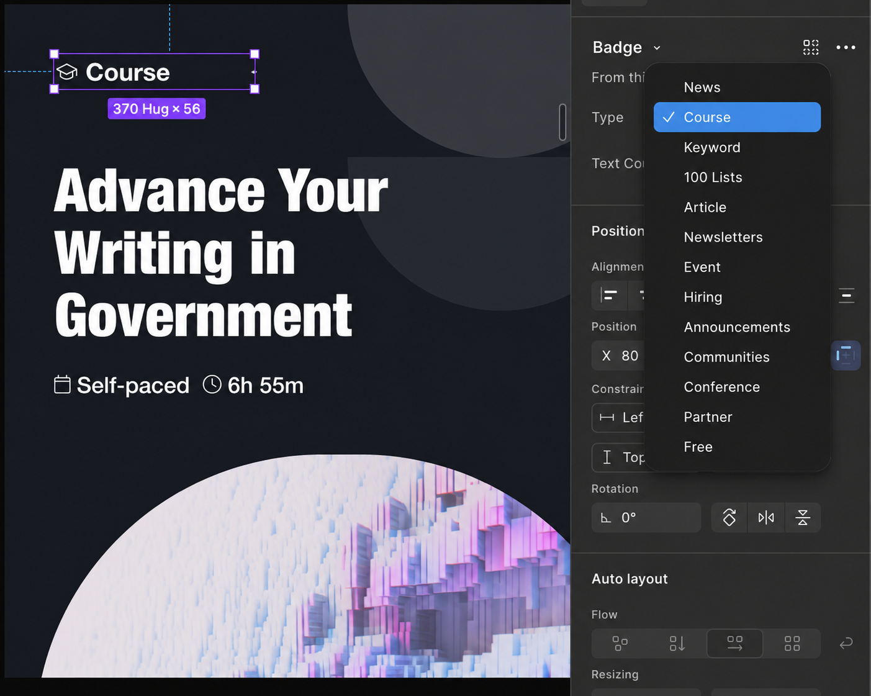Click the Self-paced label
871x696 pixels.
pos(133,386)
